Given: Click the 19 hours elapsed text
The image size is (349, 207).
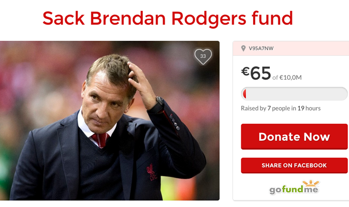Looking at the screenshot, I should click(309, 108).
